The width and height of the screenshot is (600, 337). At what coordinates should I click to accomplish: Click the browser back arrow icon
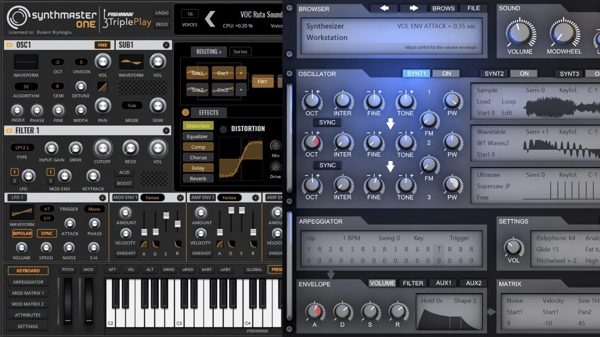pos(384,8)
